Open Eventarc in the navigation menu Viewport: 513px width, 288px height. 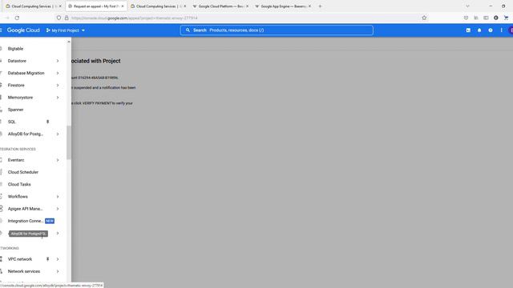[x=16, y=160]
